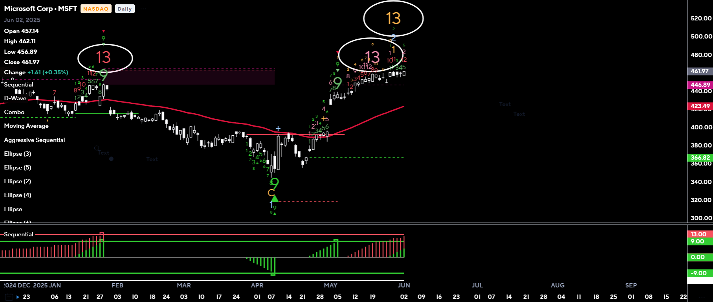Click the red down-triangle above January's green 9
Image resolution: width=713 pixels, height=302 pixels.
pyautogui.click(x=103, y=31)
